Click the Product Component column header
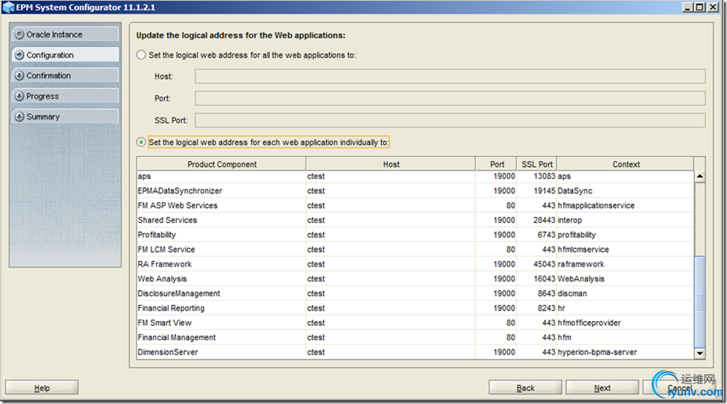The height and width of the screenshot is (404, 727). click(x=221, y=164)
